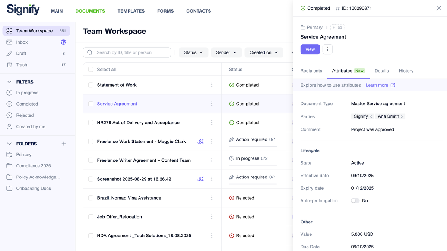Open the Sender filter dropdown
This screenshot has height=251, width=447.
click(x=226, y=52)
